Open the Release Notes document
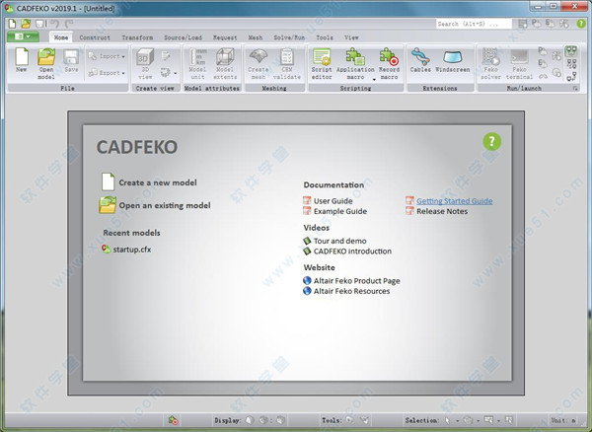The image size is (592, 432). tap(437, 211)
